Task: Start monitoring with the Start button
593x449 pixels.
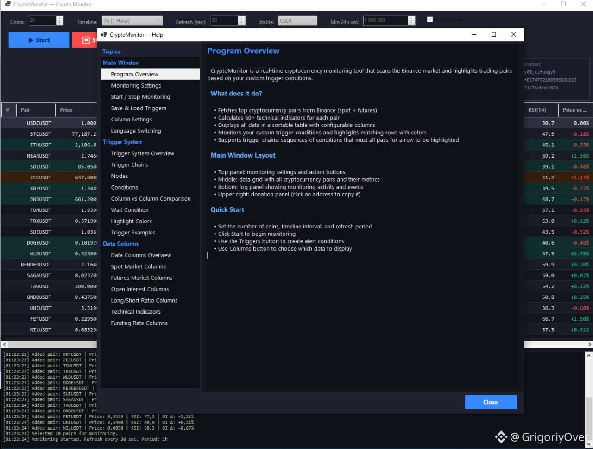Action: 39,40
